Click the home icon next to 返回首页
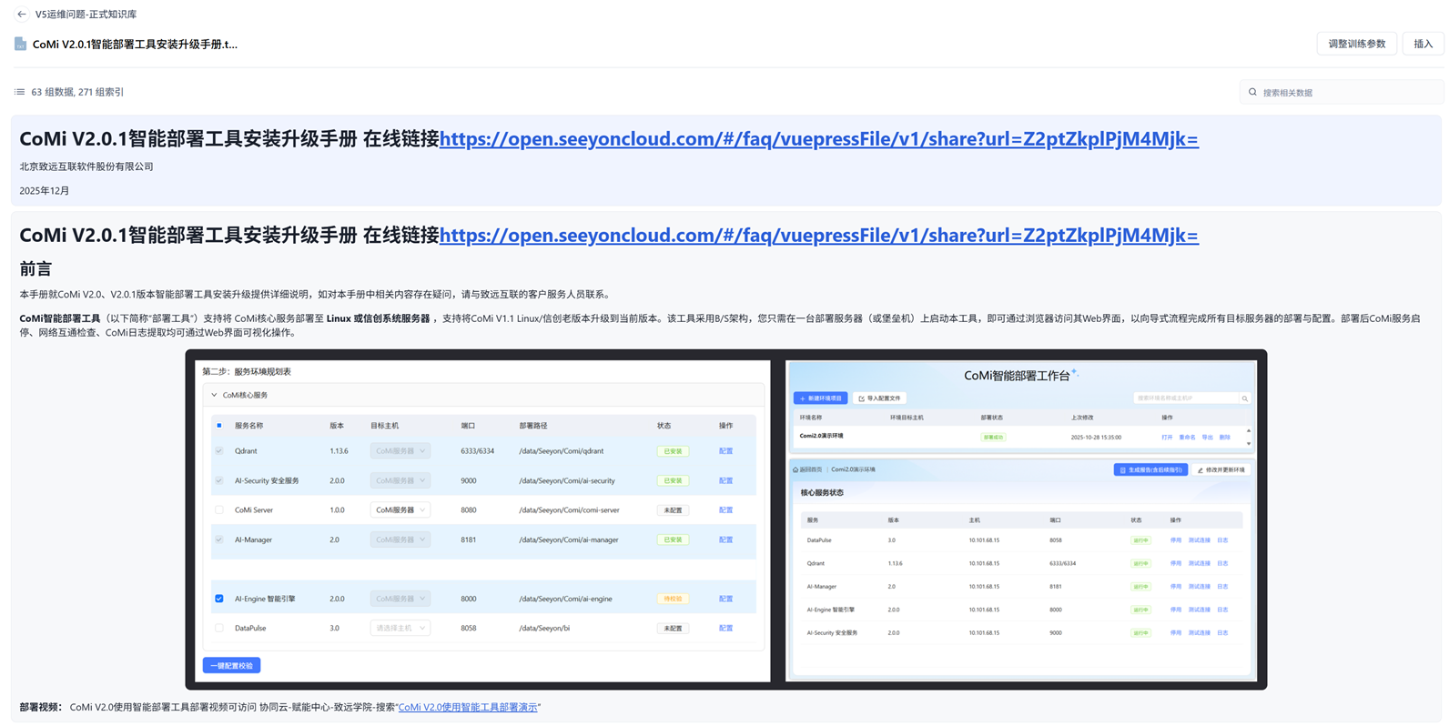Viewport: 1449px width, 726px height. [795, 469]
